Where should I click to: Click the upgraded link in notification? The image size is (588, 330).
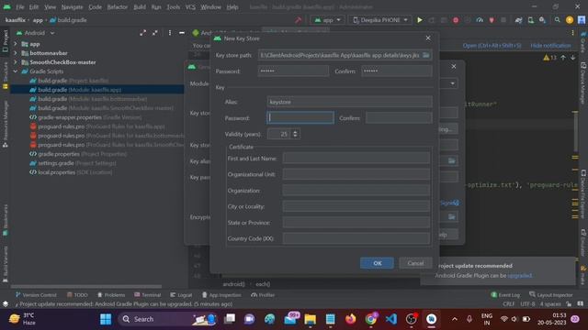pos(519,275)
